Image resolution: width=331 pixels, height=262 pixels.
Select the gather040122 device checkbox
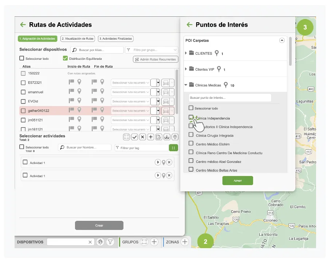tap(23, 111)
